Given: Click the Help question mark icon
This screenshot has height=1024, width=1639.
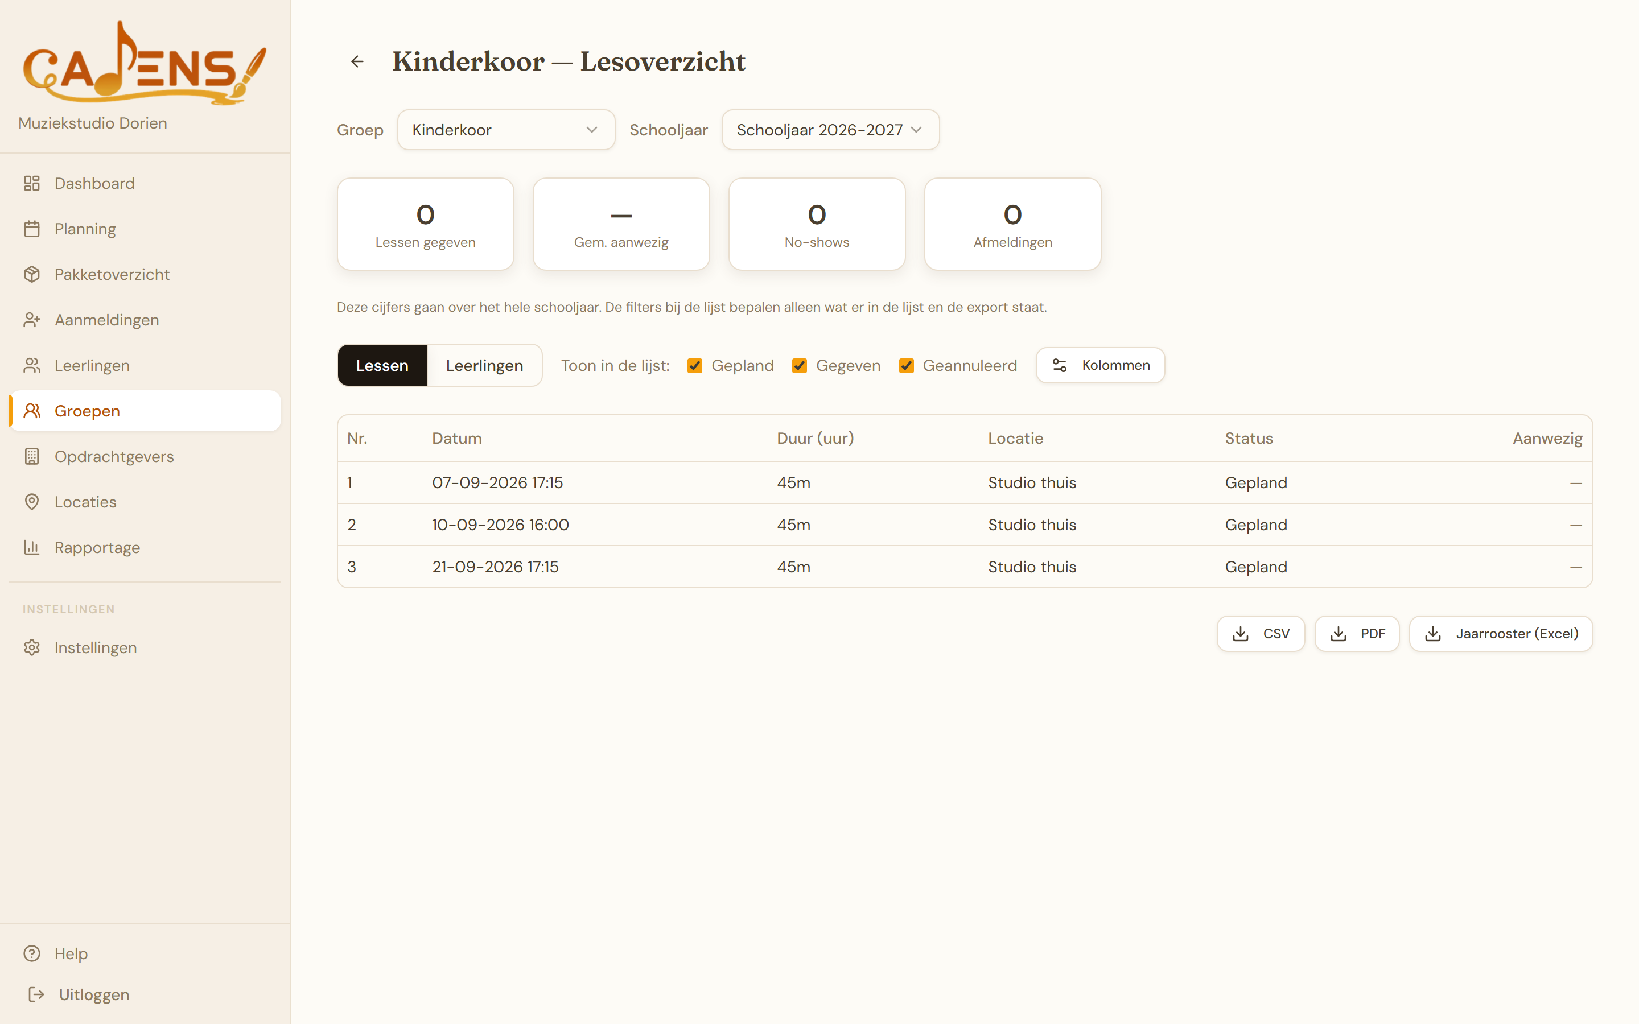Looking at the screenshot, I should coord(32,953).
